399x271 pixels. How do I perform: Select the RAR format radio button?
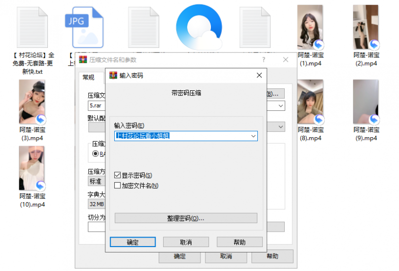95,154
